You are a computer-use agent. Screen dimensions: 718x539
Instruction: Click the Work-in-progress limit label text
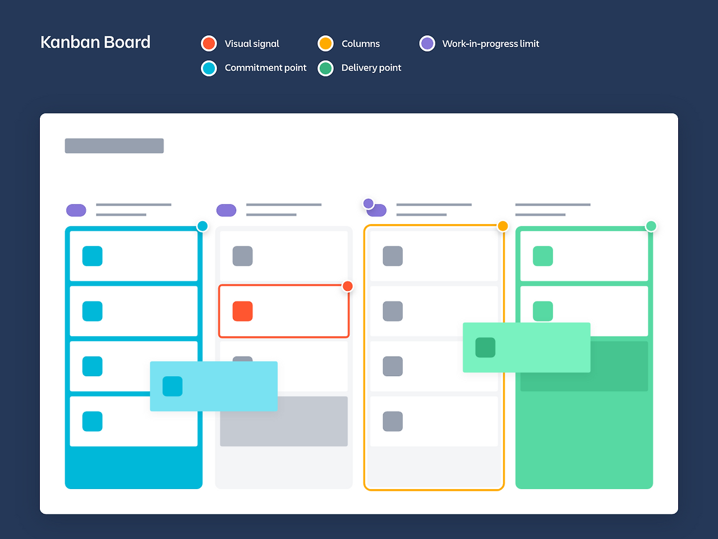coord(490,43)
